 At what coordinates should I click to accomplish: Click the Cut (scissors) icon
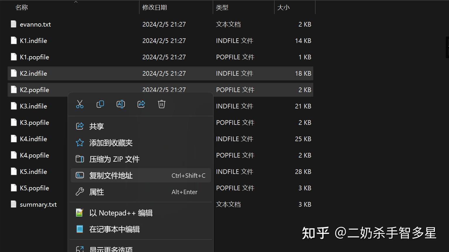[80, 104]
